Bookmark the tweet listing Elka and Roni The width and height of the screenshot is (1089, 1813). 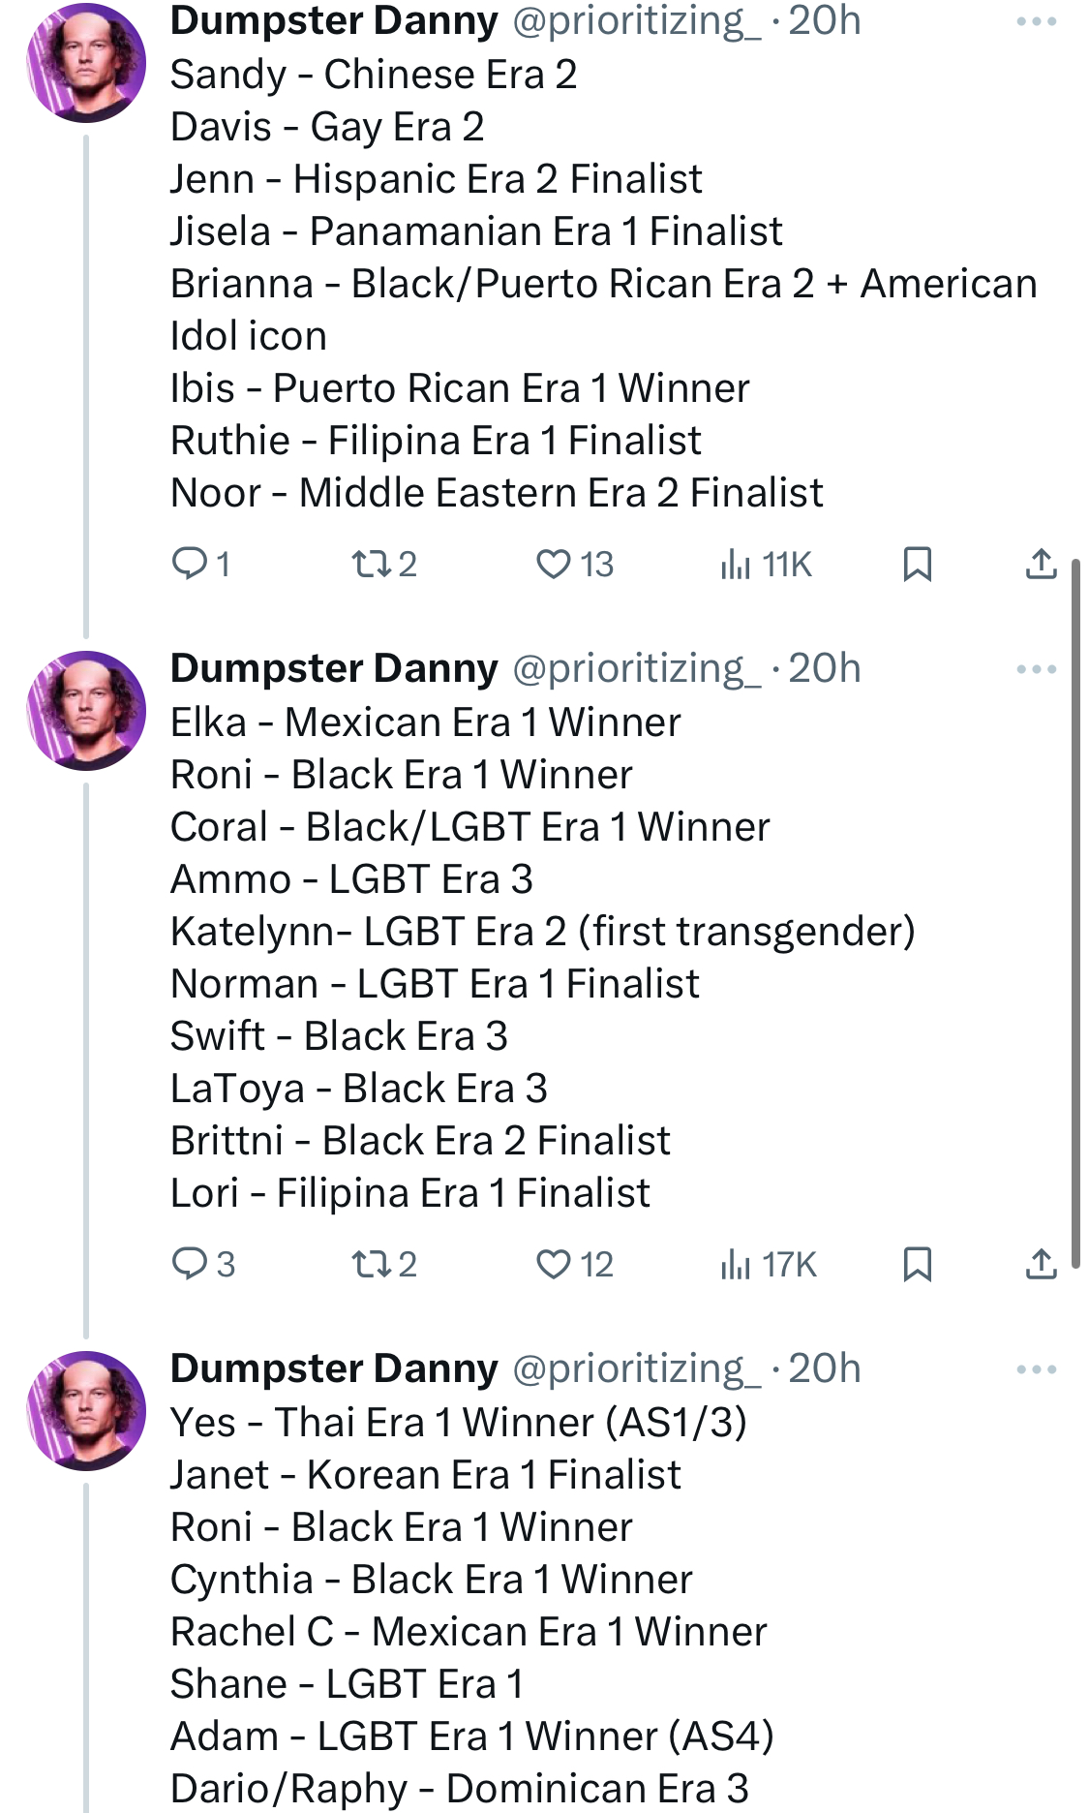click(x=917, y=1264)
